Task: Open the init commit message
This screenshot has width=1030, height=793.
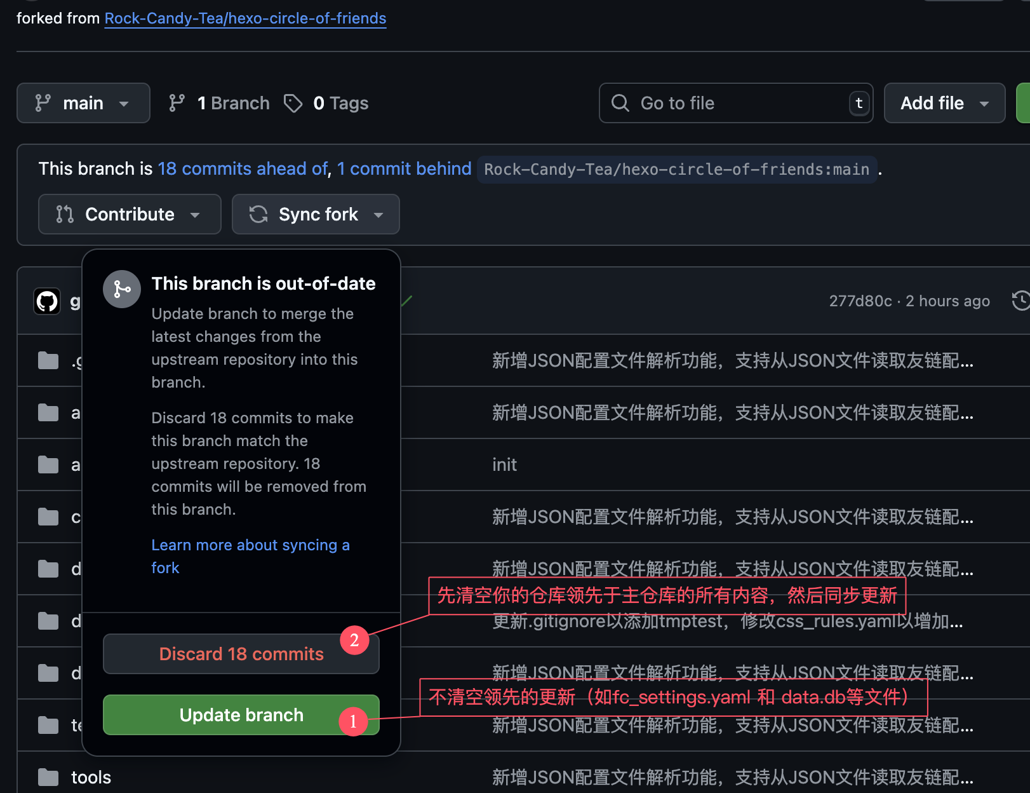Action: 504,464
